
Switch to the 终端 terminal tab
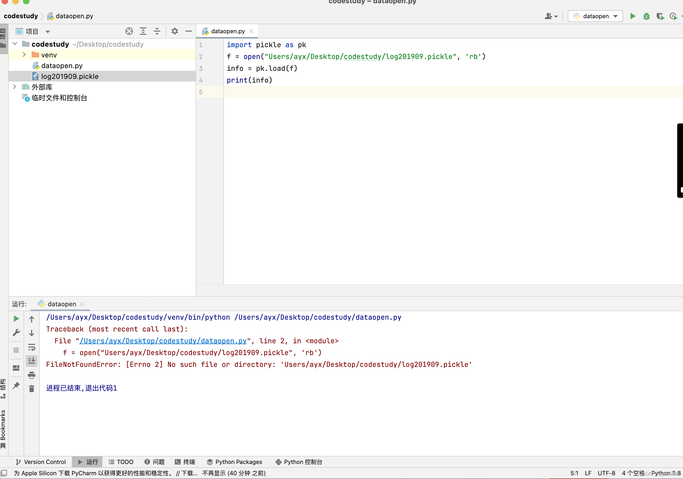pos(185,462)
